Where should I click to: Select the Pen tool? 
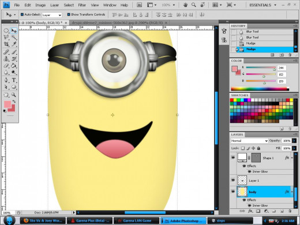(x=6, y=80)
